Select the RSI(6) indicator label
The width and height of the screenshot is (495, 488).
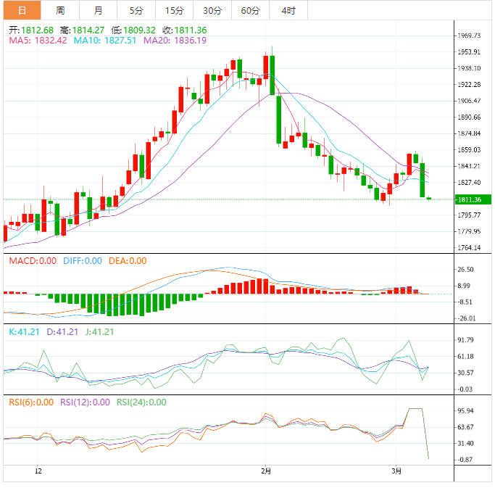[x=29, y=402]
